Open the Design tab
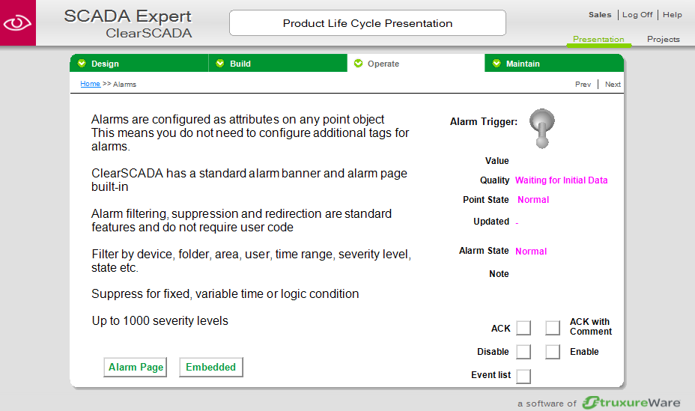This screenshot has height=411, width=695. (x=139, y=63)
